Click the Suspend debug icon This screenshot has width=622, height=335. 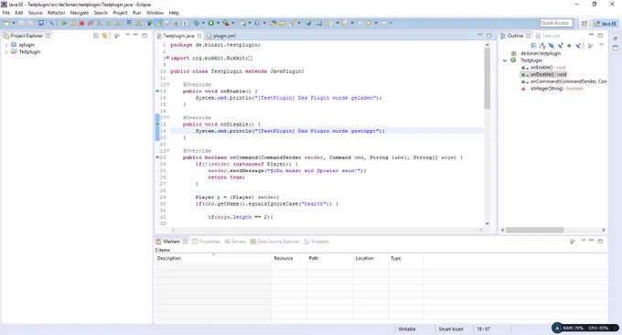point(73,23)
